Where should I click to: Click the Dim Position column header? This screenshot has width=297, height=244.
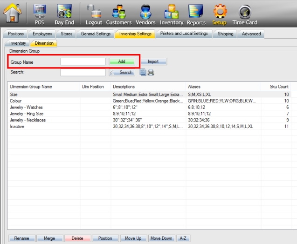95,87
